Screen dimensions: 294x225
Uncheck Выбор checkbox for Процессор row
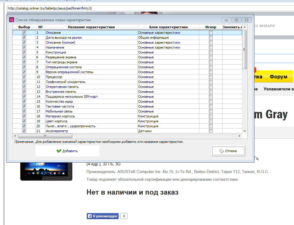[24, 77]
